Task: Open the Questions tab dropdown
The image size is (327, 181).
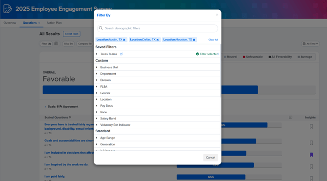Action: (x=31, y=23)
